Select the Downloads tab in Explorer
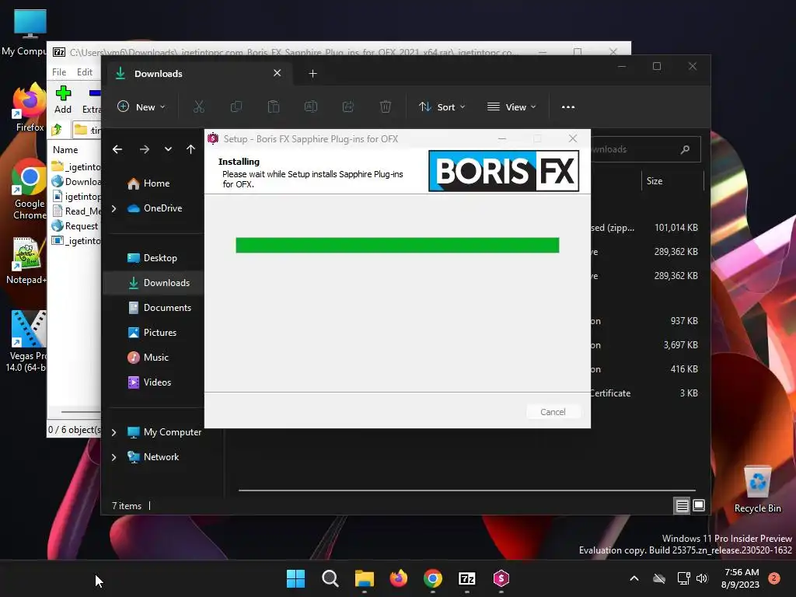The height and width of the screenshot is (597, 796). [198, 74]
